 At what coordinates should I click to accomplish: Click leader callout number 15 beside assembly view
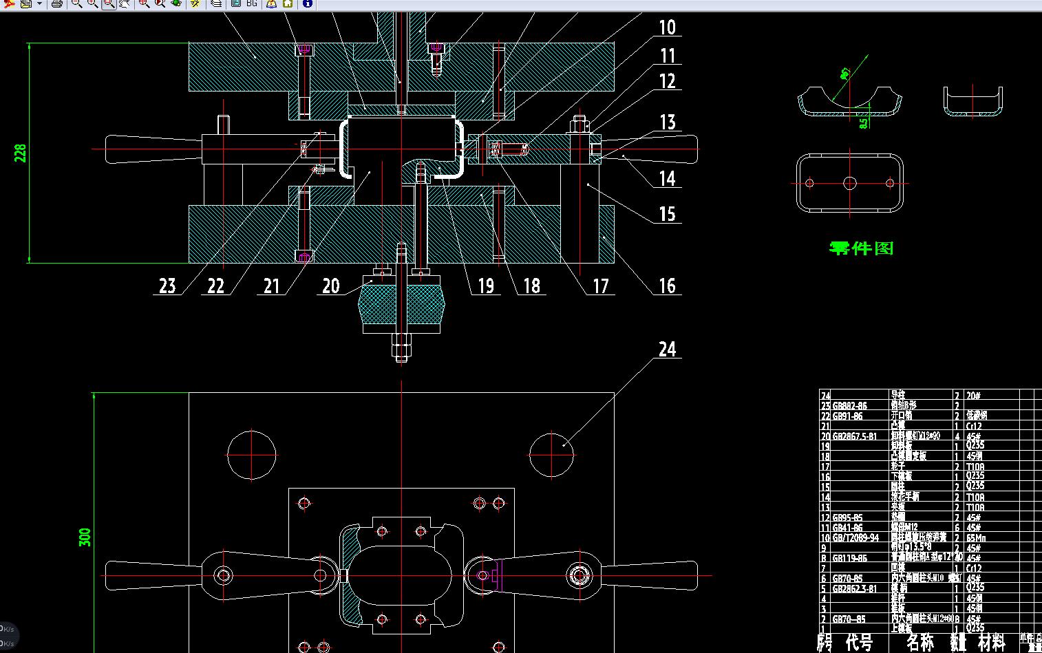point(668,214)
